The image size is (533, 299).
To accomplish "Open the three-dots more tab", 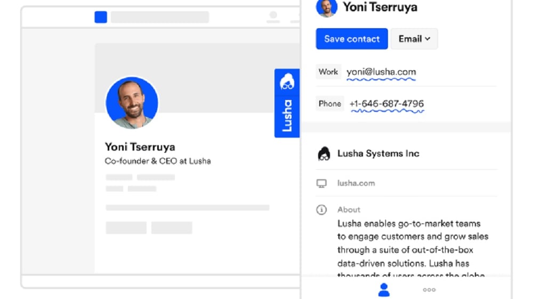I will [x=429, y=290].
